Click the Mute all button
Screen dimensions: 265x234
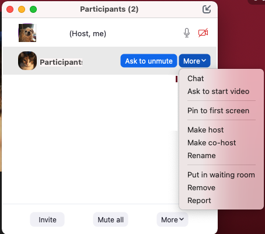[110, 219]
